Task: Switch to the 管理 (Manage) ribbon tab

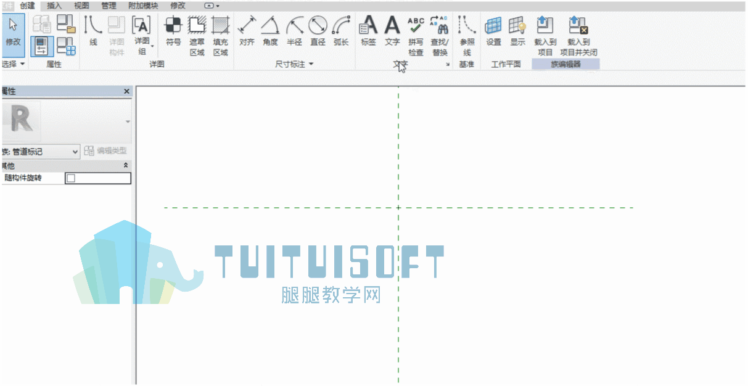Action: coord(109,6)
